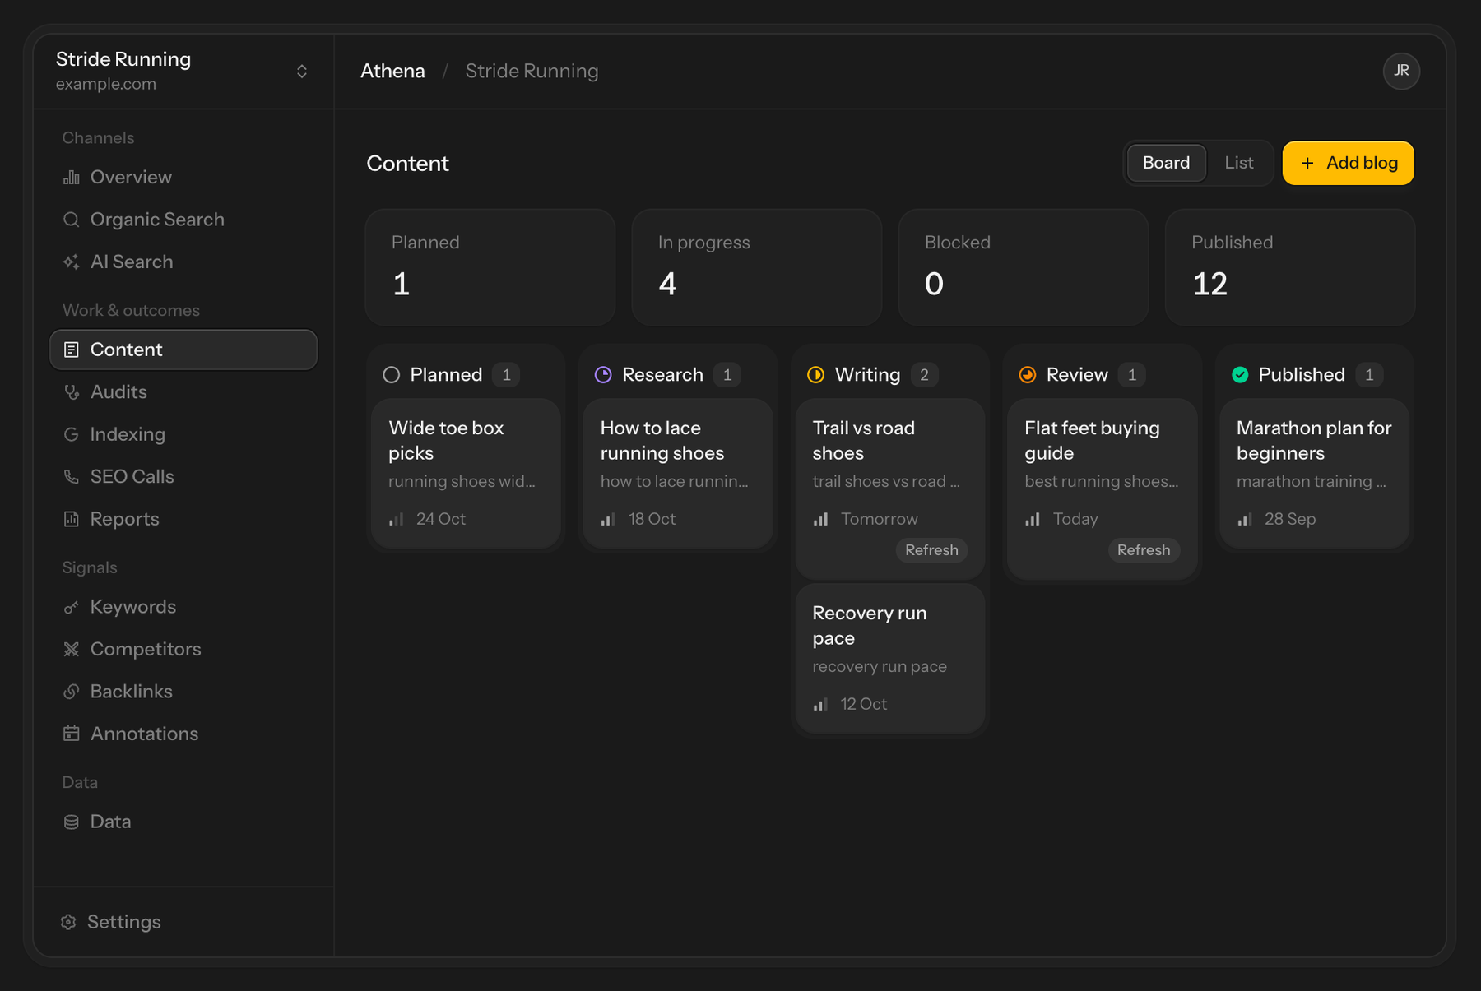Click the priority bars icon beside 24 Oct
The image size is (1481, 991).
coord(397,519)
